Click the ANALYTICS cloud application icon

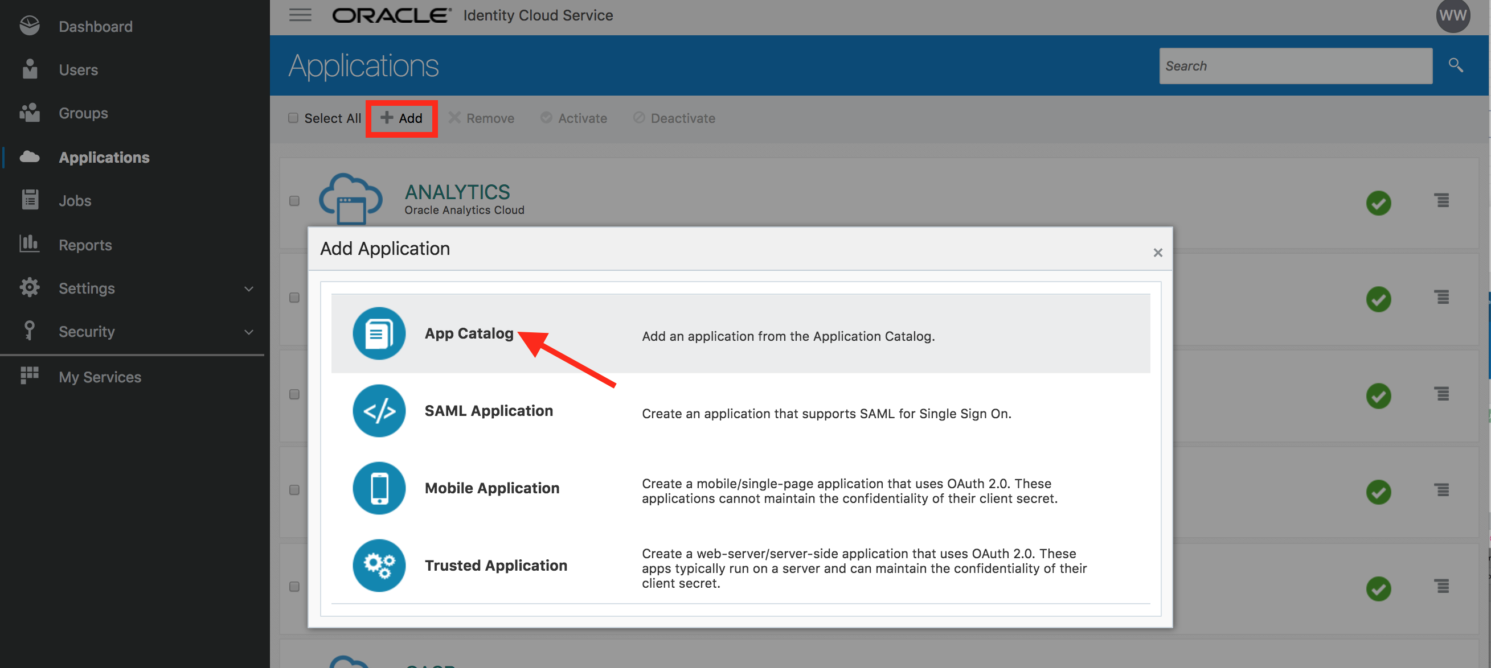pyautogui.click(x=351, y=199)
